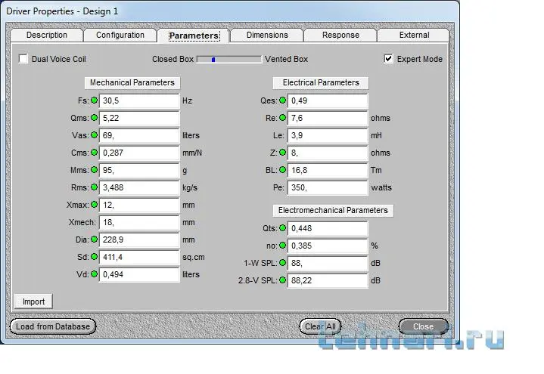Click the green indicator next to Dia
Viewport: 544px width, 374px height.
click(94, 240)
